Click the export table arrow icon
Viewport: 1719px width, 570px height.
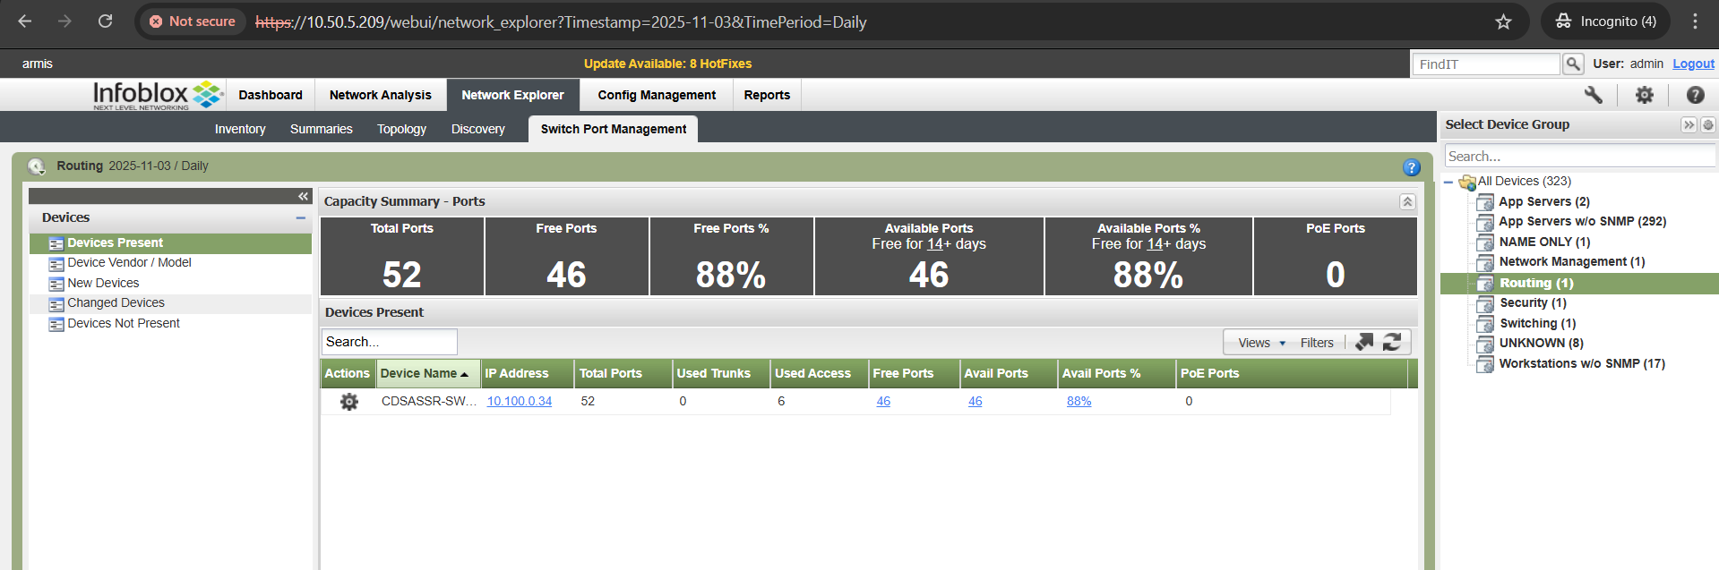pos(1364,342)
